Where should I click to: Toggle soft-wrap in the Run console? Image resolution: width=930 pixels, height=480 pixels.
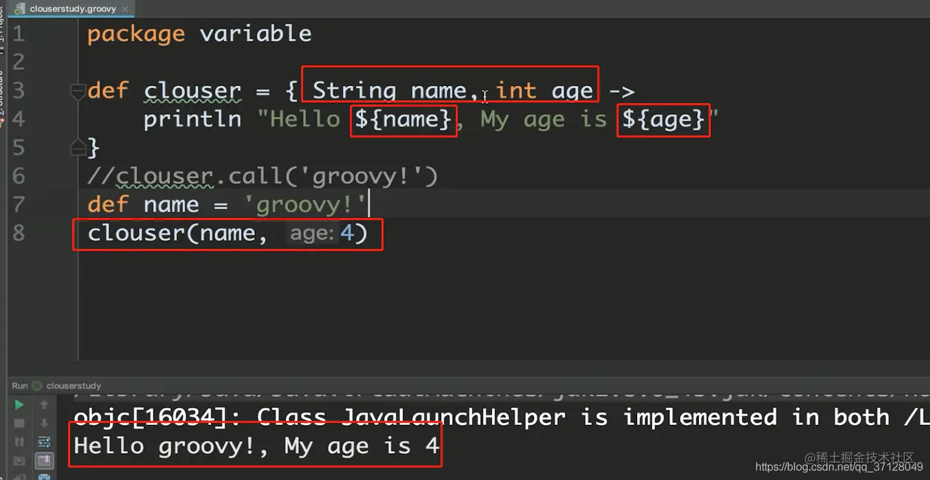click(x=44, y=442)
